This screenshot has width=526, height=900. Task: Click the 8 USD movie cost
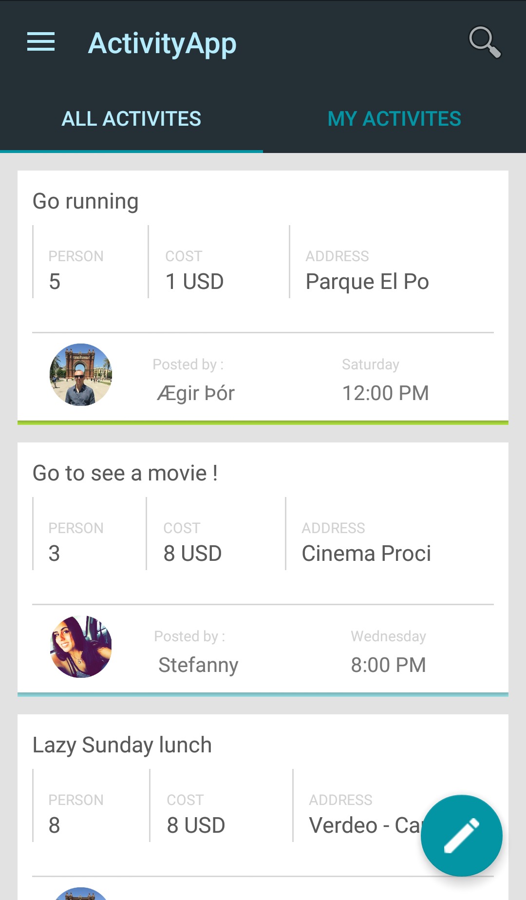click(x=192, y=554)
